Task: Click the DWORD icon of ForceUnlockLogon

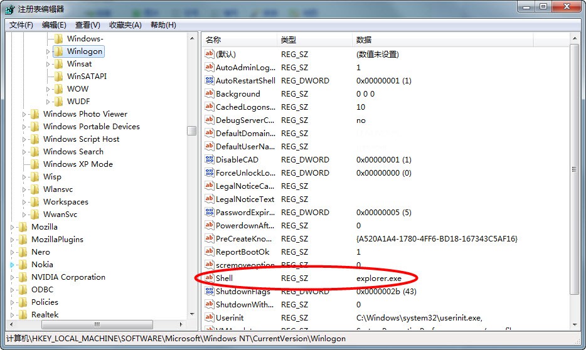Action: [210, 172]
